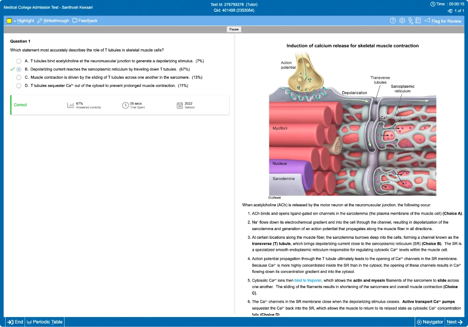Open the Feedback speech bubble
Viewport: 468px width, 327px height.
[75, 21]
